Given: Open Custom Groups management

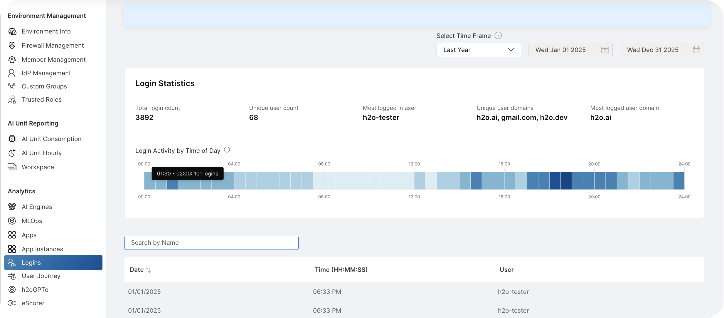Looking at the screenshot, I should pos(44,86).
